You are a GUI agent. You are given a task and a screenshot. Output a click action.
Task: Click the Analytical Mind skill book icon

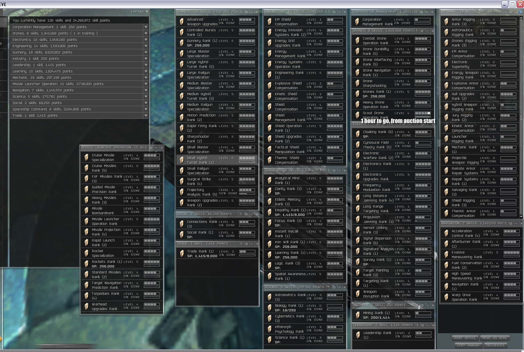tap(270, 180)
